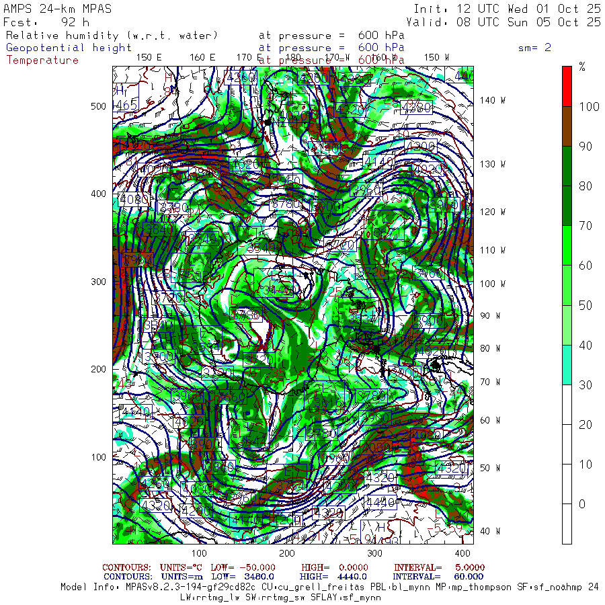The width and height of the screenshot is (605, 605).
Task: Click the red 'Temperature' label
Action: (42, 61)
